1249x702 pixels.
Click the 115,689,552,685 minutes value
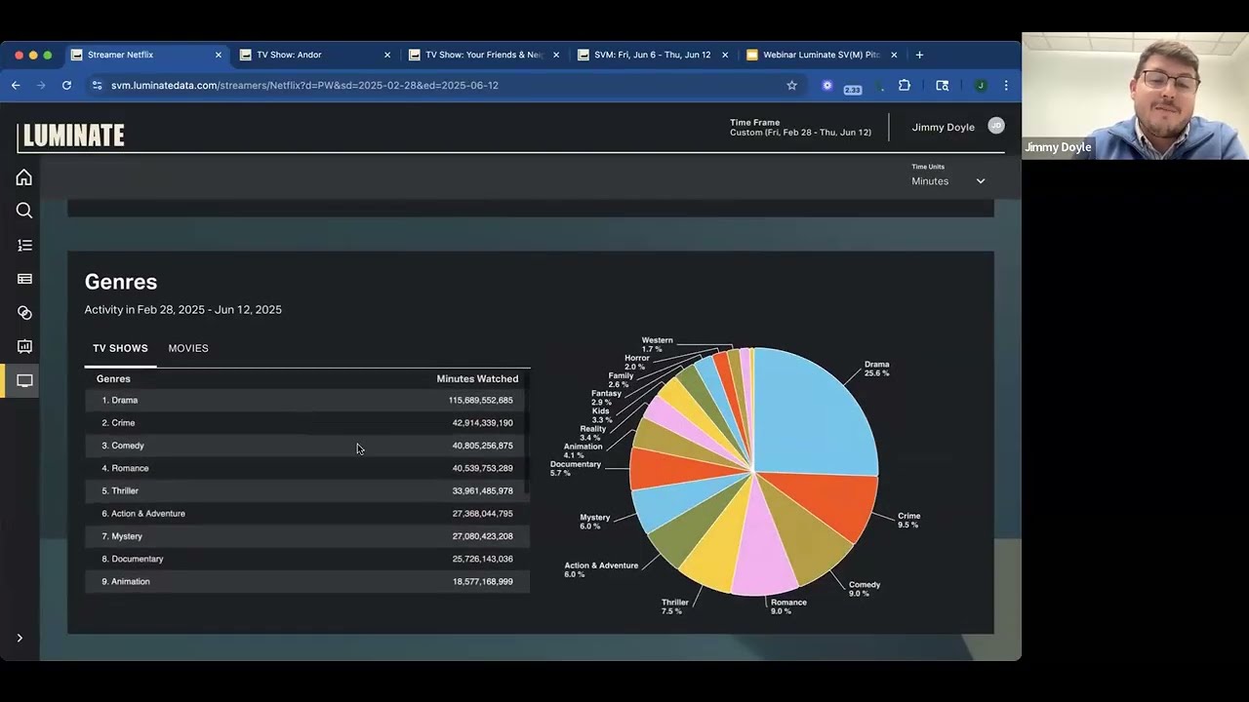[480, 400]
